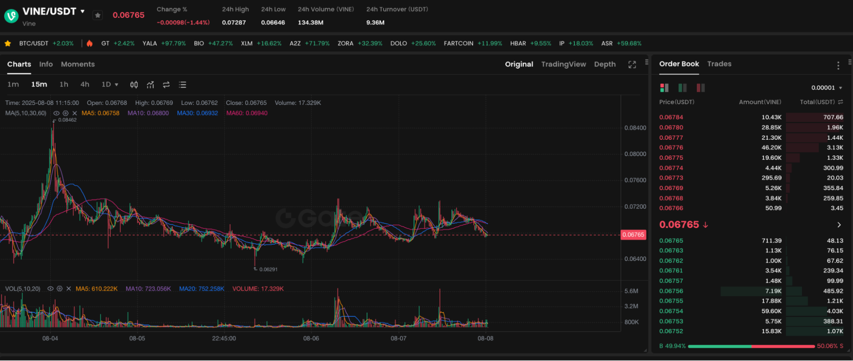The width and height of the screenshot is (853, 361).
Task: Select ask price 0.06776 row
Action: (x=751, y=147)
